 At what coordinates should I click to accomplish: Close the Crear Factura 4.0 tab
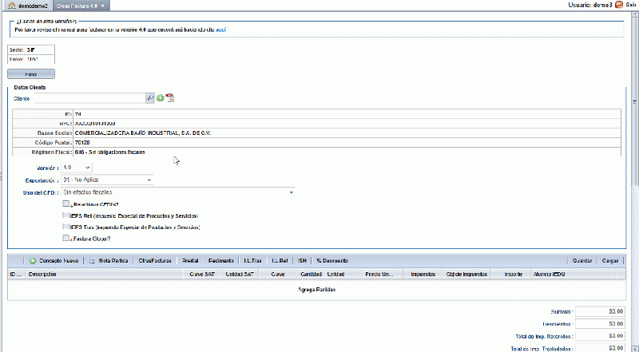point(103,6)
